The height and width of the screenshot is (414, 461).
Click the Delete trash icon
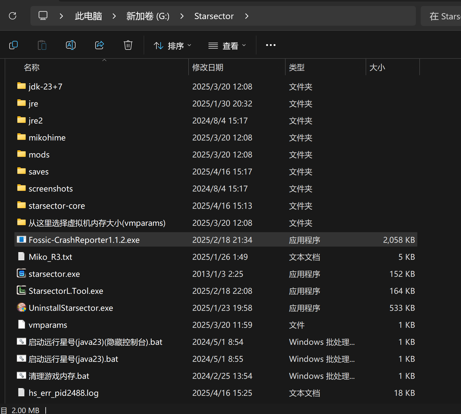pyautogui.click(x=128, y=45)
